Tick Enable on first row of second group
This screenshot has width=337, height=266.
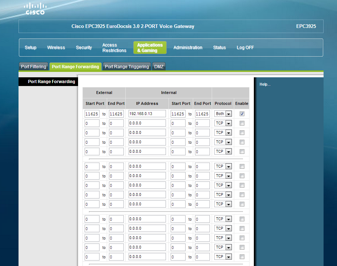pos(242,166)
